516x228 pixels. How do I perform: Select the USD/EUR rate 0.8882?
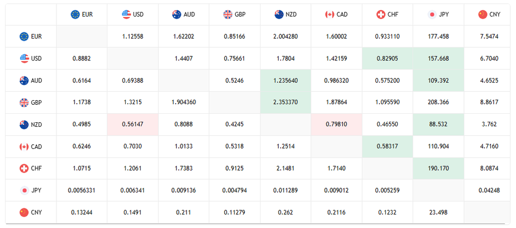(82, 58)
